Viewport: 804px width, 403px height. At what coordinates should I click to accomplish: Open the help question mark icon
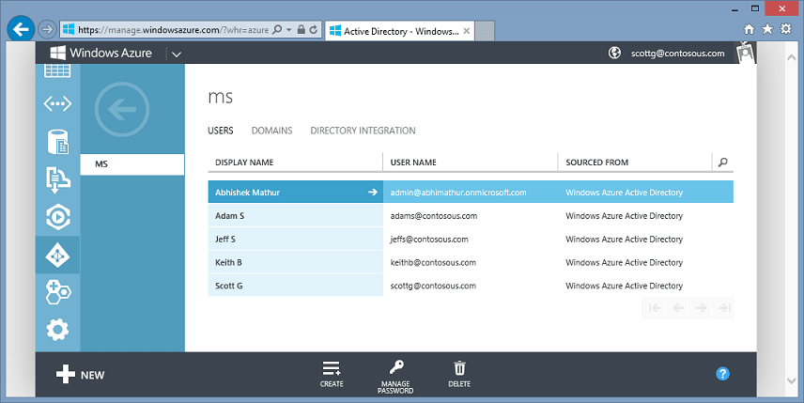[722, 374]
